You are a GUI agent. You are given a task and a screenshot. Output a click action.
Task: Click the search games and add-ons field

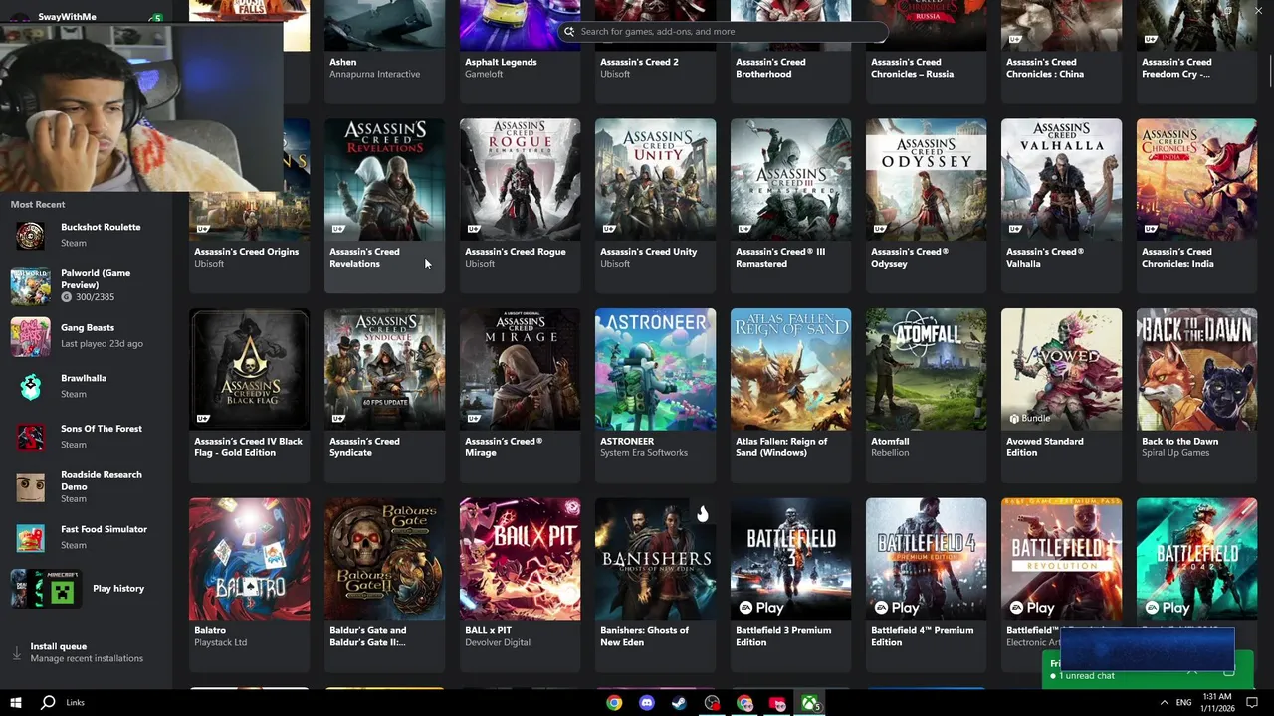click(723, 31)
